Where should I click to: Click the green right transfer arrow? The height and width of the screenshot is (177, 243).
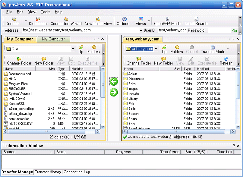pyautogui.click(x=114, y=92)
